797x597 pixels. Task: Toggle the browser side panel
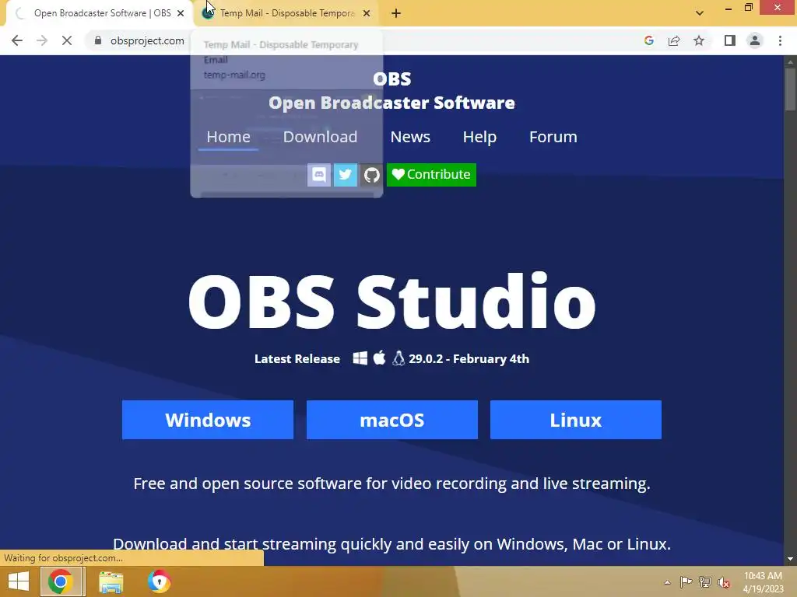730,40
